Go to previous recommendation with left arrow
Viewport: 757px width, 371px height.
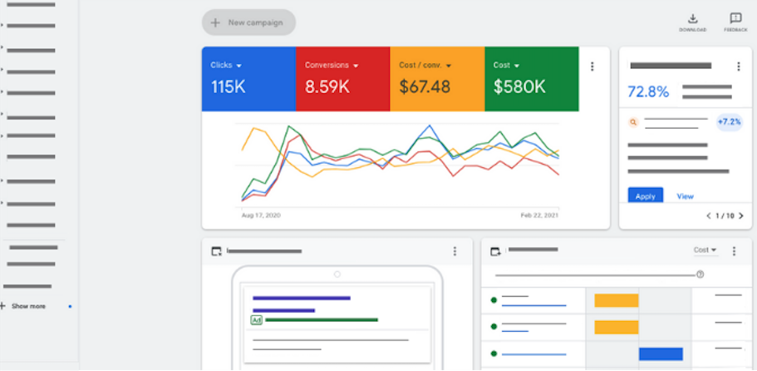coord(709,215)
